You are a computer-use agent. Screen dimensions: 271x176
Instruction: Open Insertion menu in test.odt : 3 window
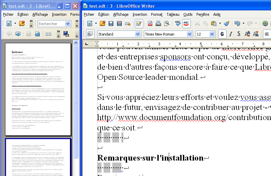pyautogui.click(x=140, y=14)
